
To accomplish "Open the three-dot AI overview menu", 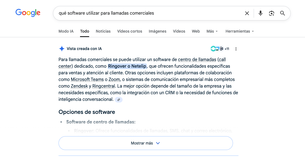I will pyautogui.click(x=236, y=49).
